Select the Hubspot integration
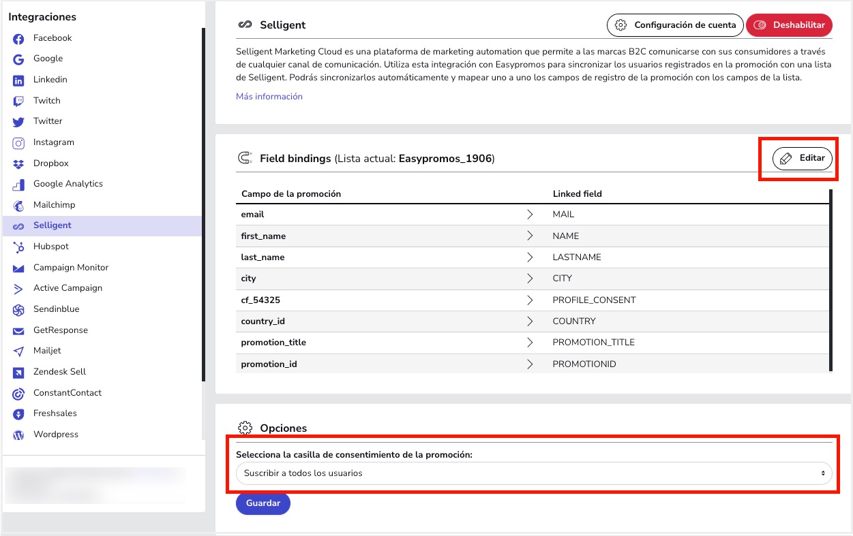The width and height of the screenshot is (853, 536). 51,247
